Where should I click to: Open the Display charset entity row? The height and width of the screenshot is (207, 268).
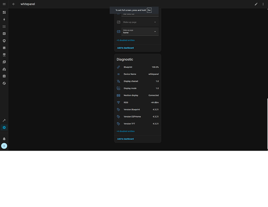(138, 81)
